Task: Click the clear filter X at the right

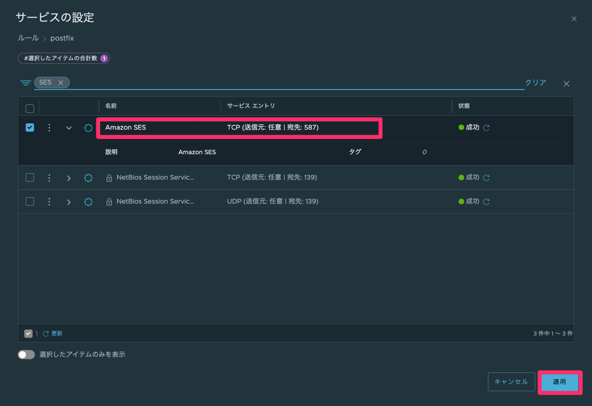Action: pos(567,83)
